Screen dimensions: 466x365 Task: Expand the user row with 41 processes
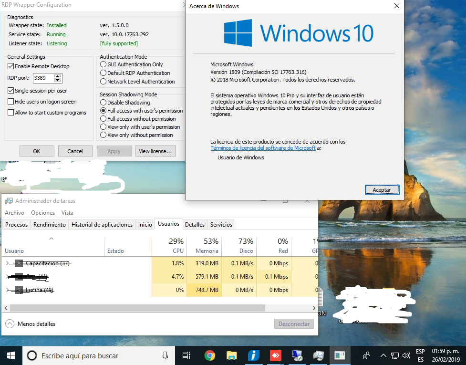(8, 277)
